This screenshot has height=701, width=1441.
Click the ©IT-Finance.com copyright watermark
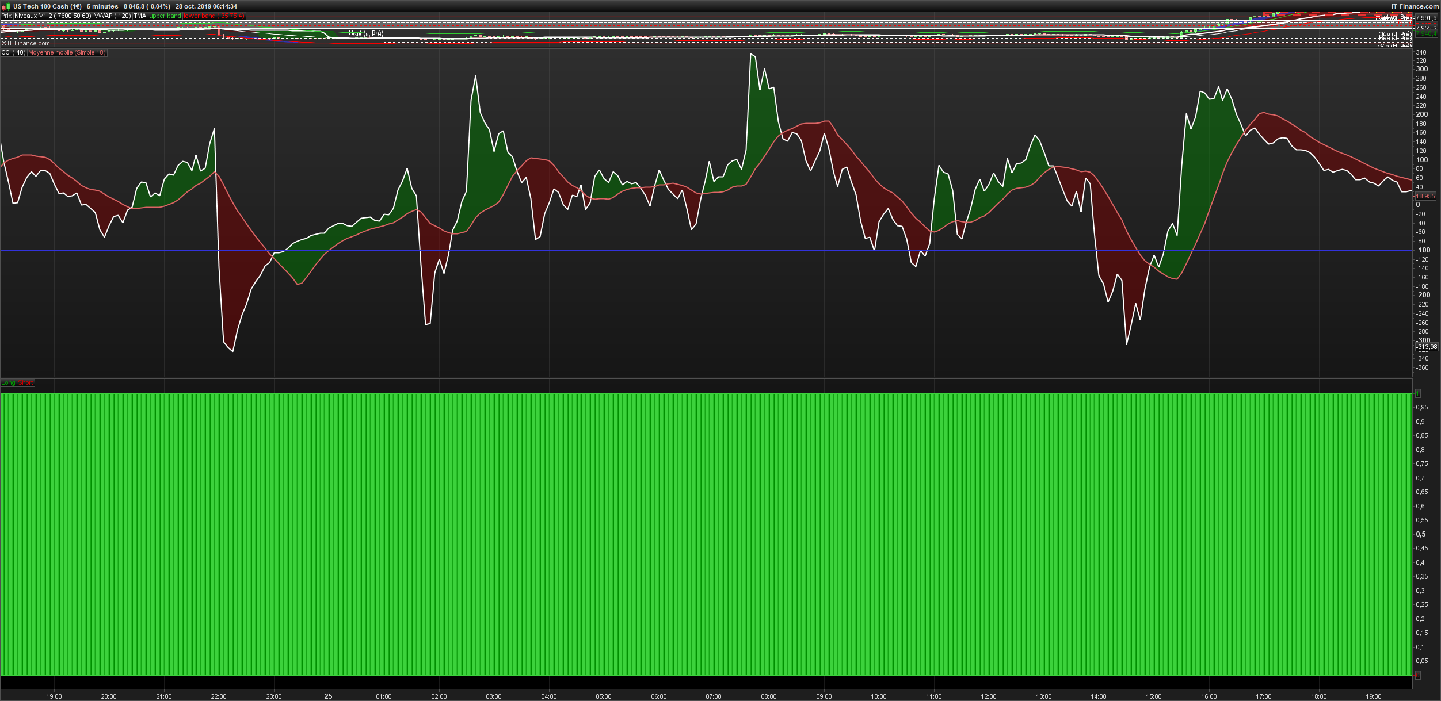[x=26, y=43]
